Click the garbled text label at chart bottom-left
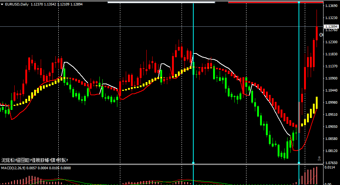This screenshot has width=340, height=185. tap(34, 160)
